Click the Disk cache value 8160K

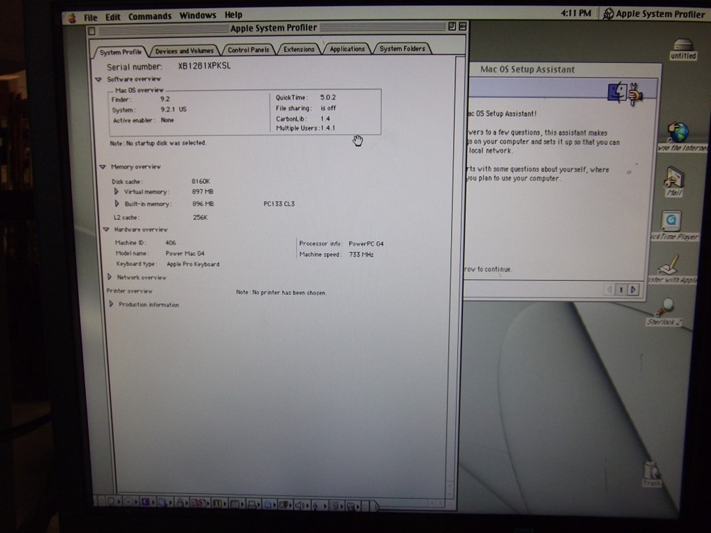point(201,181)
